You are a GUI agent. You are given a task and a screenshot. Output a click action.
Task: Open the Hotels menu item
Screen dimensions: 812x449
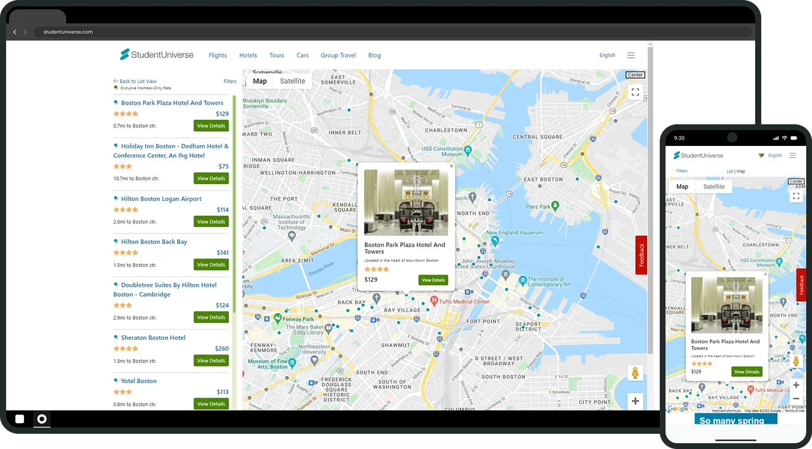tap(248, 55)
